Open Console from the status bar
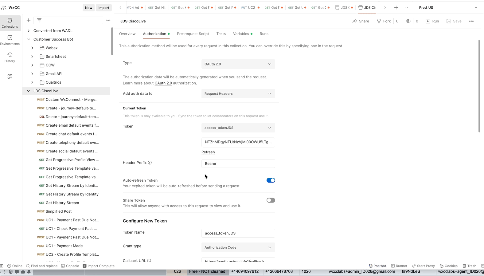484x276 pixels. 70,266
